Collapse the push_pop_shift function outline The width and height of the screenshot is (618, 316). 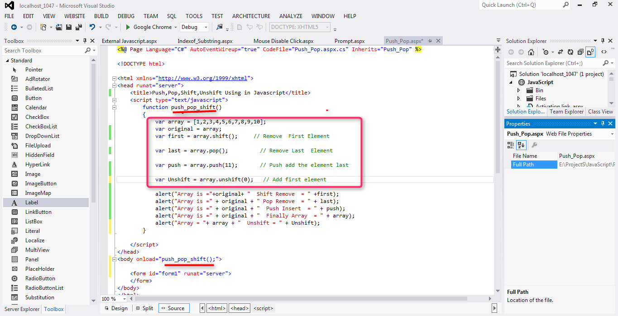[x=114, y=107]
